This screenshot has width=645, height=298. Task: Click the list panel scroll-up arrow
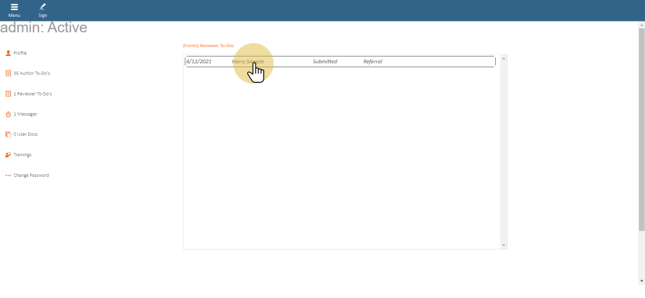click(x=504, y=59)
